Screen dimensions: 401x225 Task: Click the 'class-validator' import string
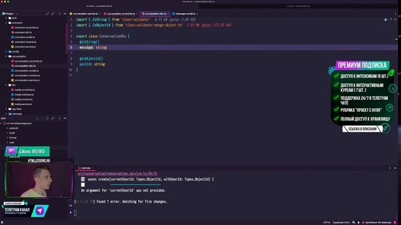click(136, 19)
